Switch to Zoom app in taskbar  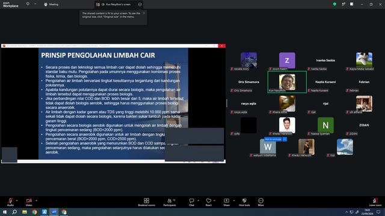(x=54, y=212)
